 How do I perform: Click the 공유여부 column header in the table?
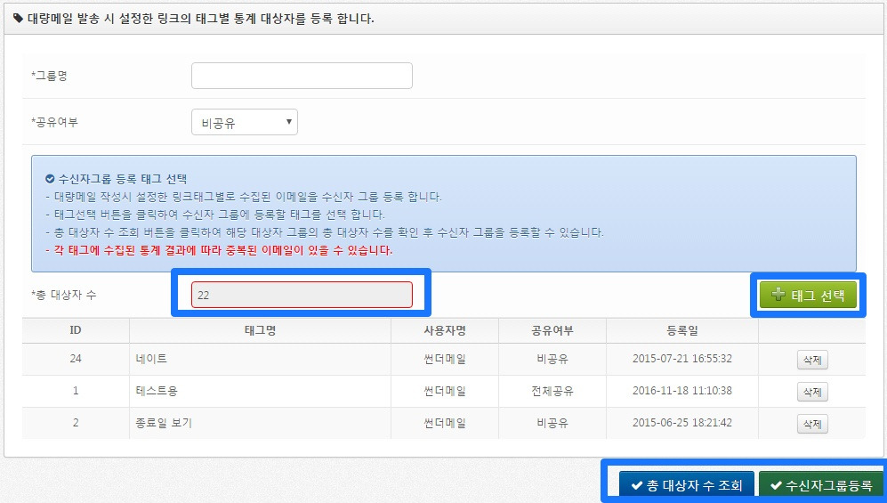[x=552, y=330]
